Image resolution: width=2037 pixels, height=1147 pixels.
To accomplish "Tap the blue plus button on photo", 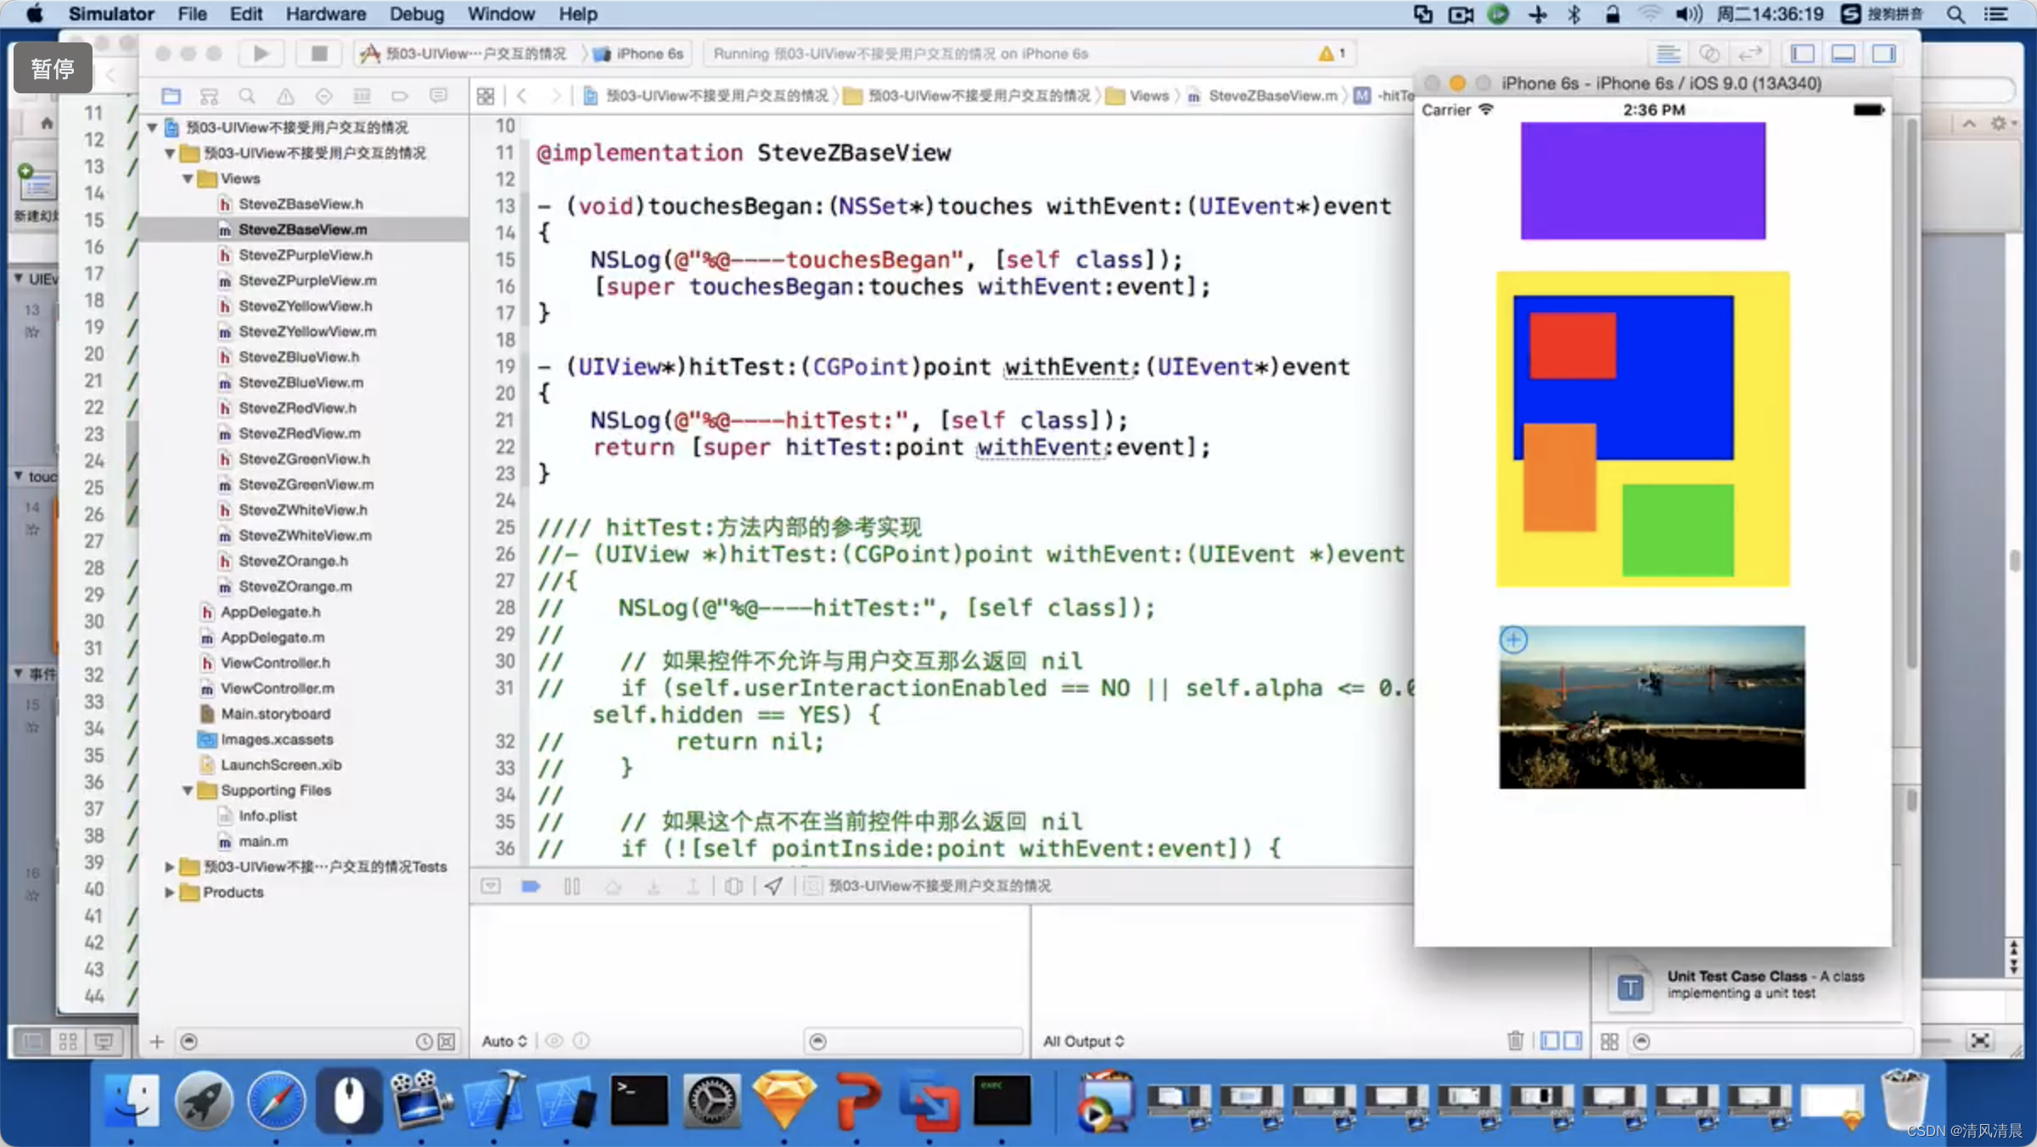I will coord(1513,640).
